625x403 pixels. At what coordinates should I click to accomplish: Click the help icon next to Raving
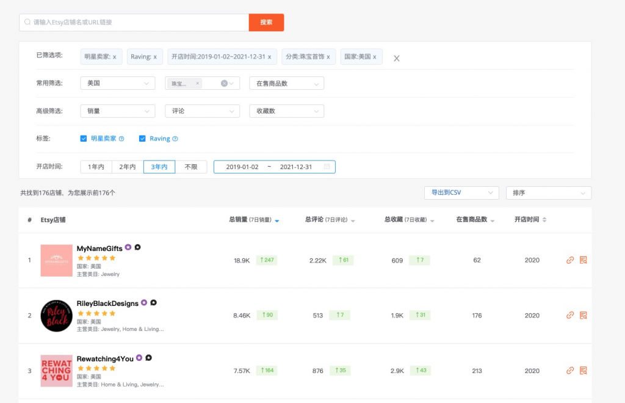[x=175, y=139]
